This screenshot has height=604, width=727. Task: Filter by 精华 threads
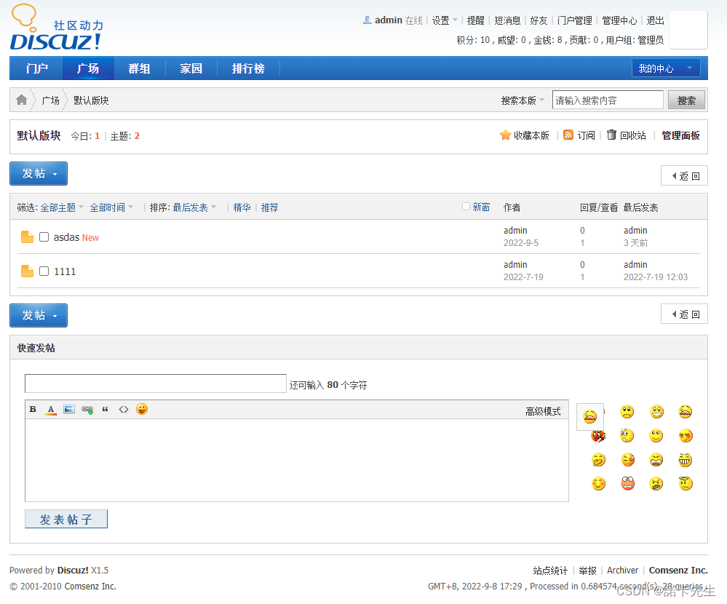242,207
